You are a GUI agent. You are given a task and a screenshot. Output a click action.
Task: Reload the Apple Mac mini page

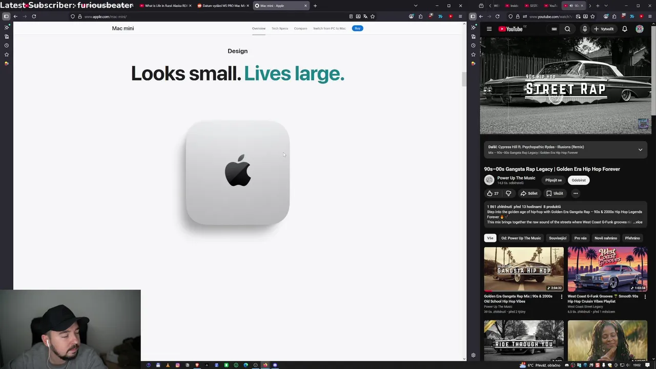(x=34, y=16)
